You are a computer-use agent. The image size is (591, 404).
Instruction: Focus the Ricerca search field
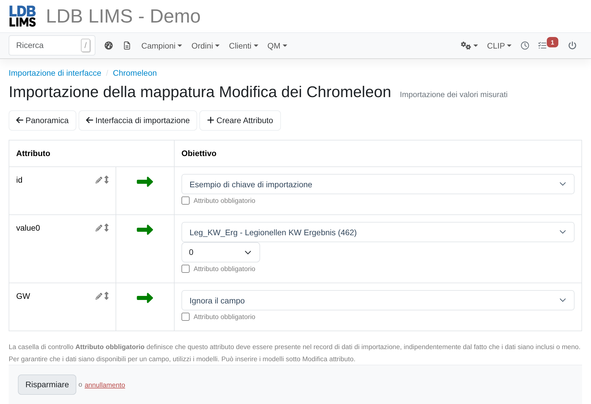coord(52,45)
